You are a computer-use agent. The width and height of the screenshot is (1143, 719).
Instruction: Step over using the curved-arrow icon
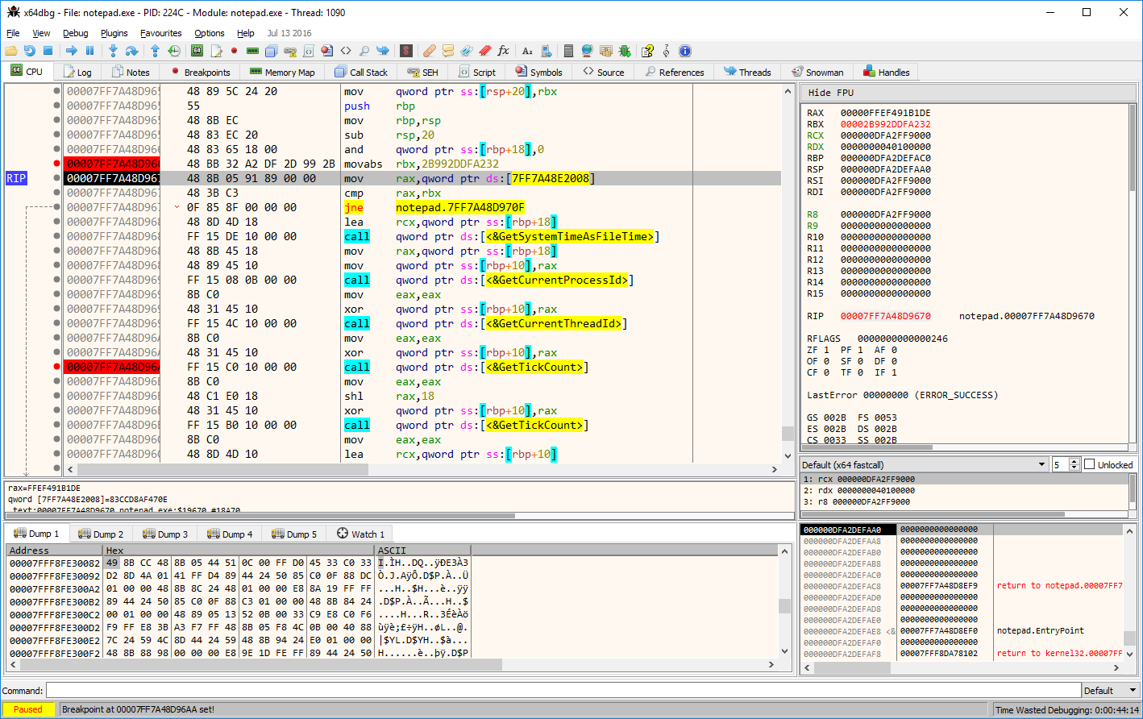pos(131,51)
